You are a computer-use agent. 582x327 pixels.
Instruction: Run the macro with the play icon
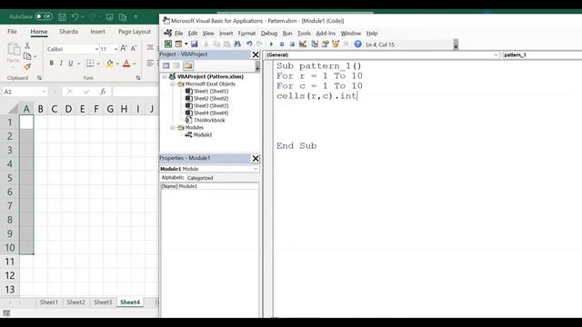coord(271,45)
